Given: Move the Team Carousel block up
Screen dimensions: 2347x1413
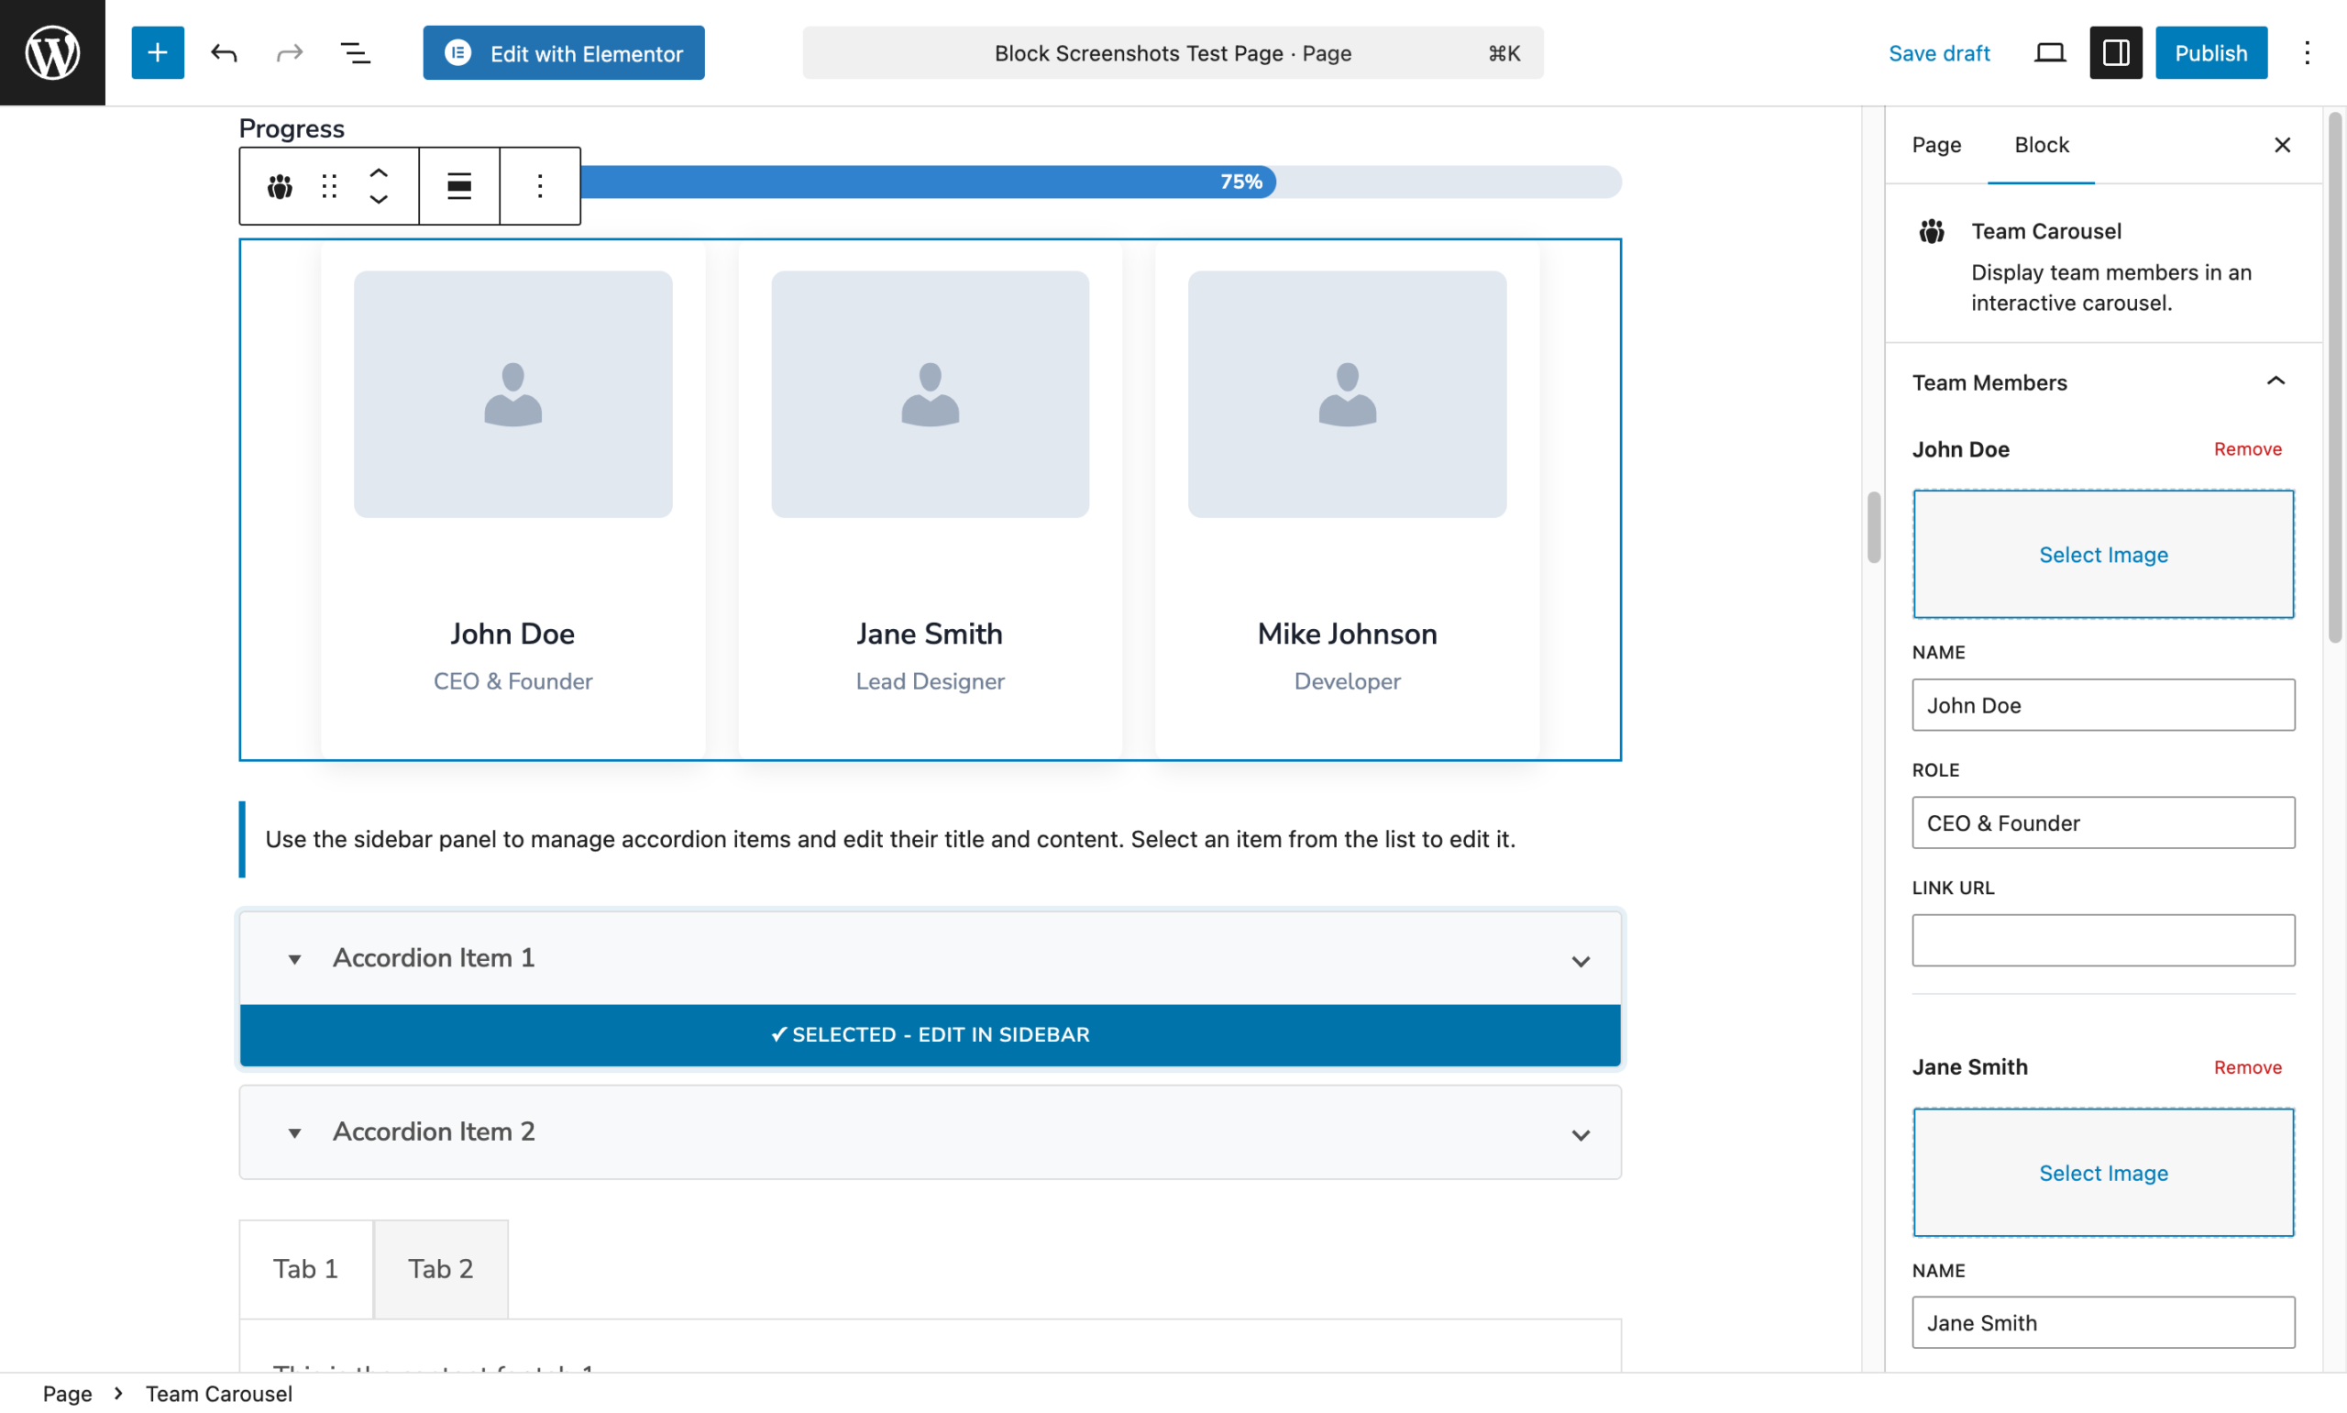Looking at the screenshot, I should [379, 171].
